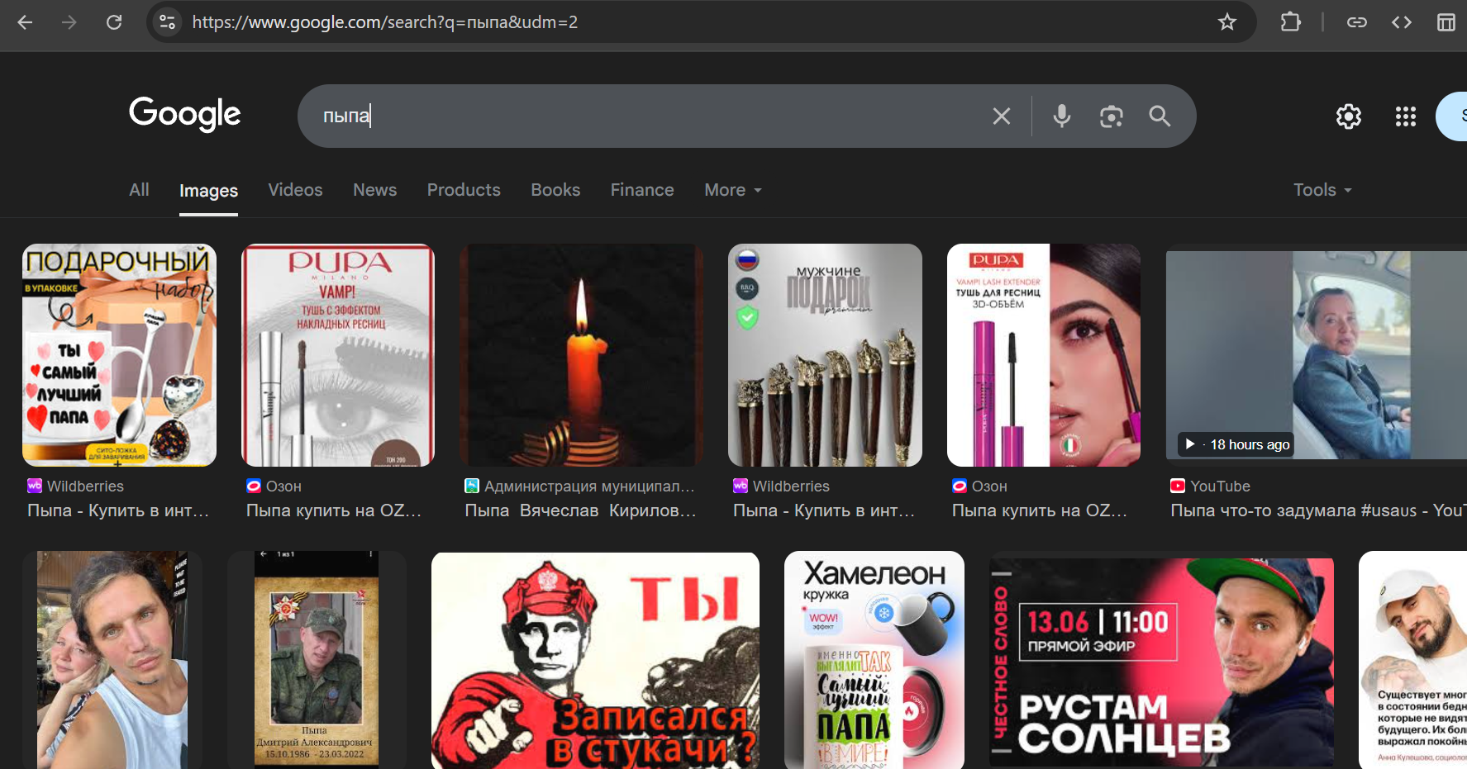Select the Images tab
This screenshot has width=1467, height=769.
[x=208, y=191]
